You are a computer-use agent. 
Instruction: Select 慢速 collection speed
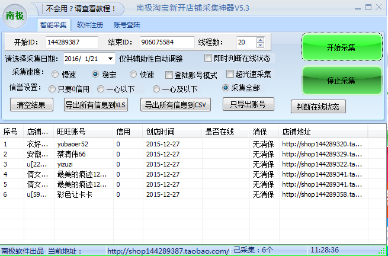55,75
